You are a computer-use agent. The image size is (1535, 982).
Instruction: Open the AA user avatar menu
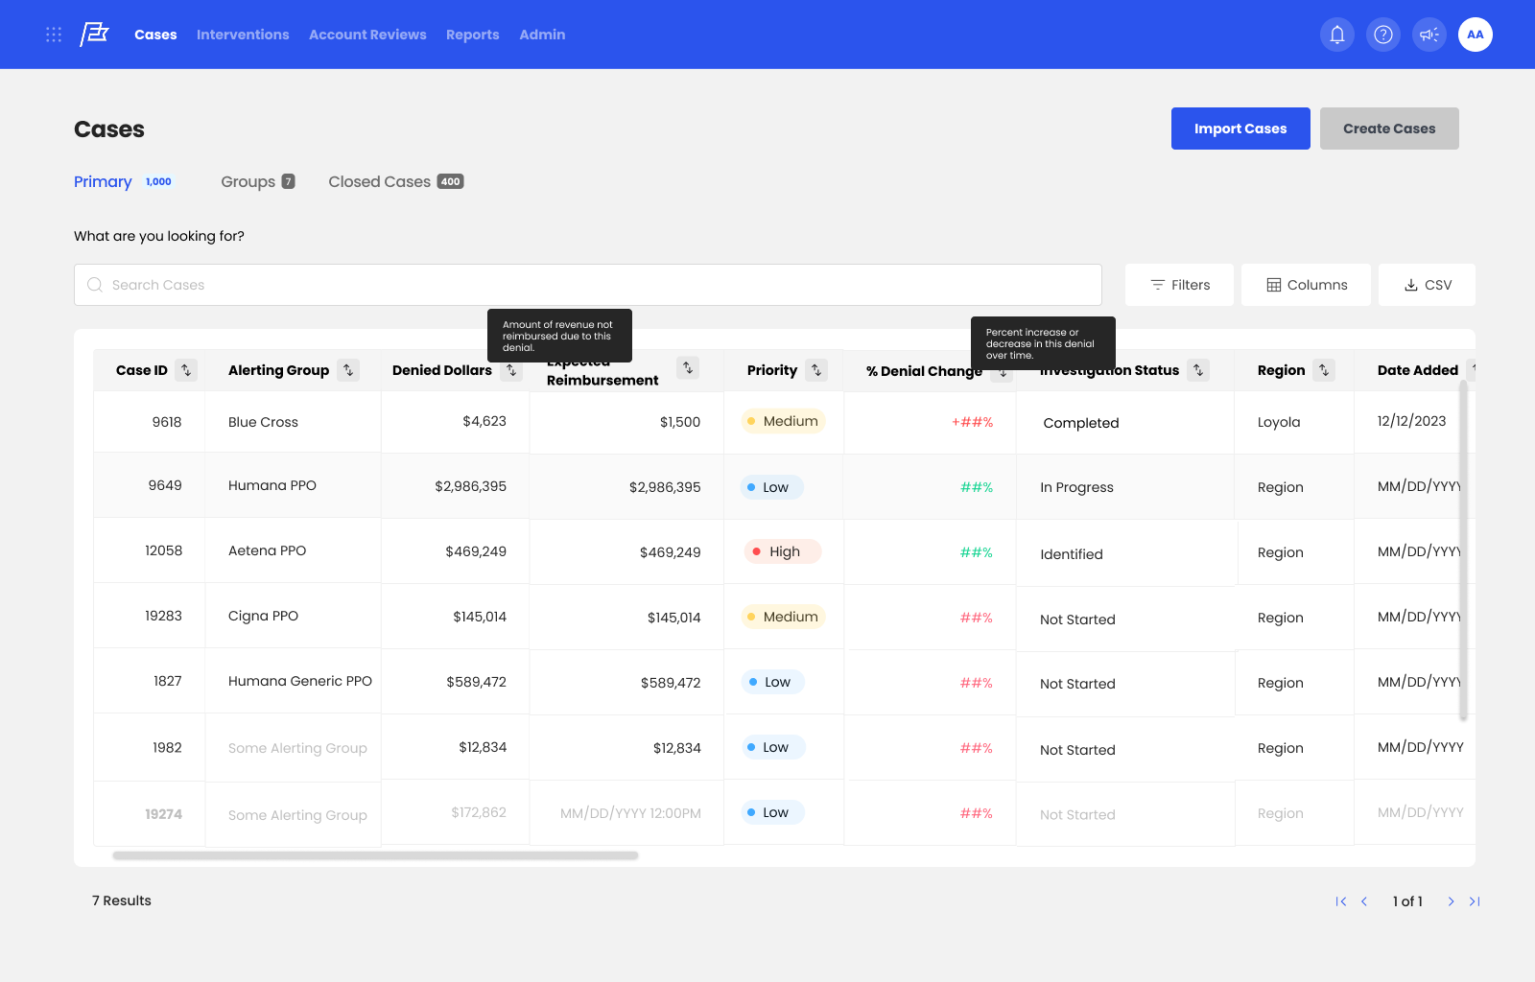point(1476,35)
